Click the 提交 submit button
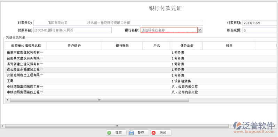The height and width of the screenshot is (137, 278). [116, 133]
